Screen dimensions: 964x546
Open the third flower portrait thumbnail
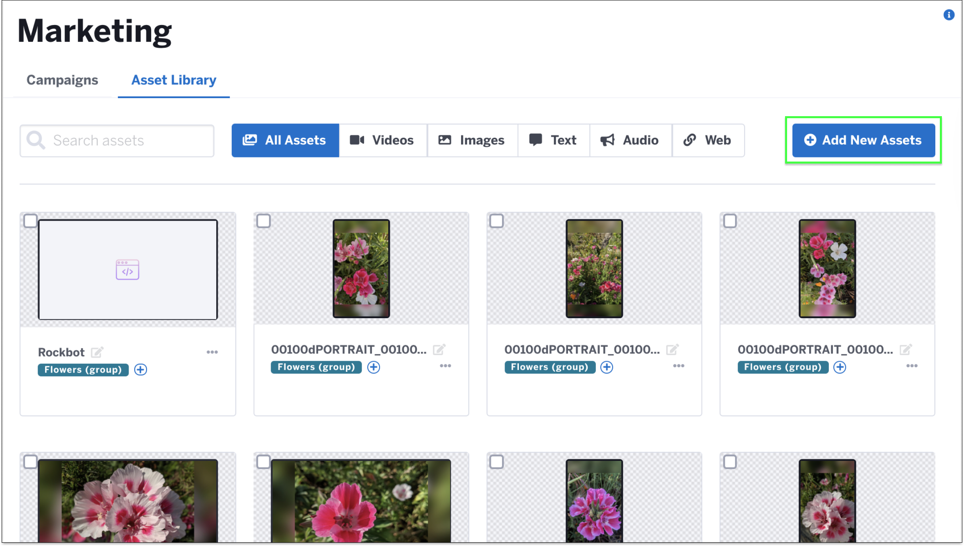pyautogui.click(x=827, y=269)
